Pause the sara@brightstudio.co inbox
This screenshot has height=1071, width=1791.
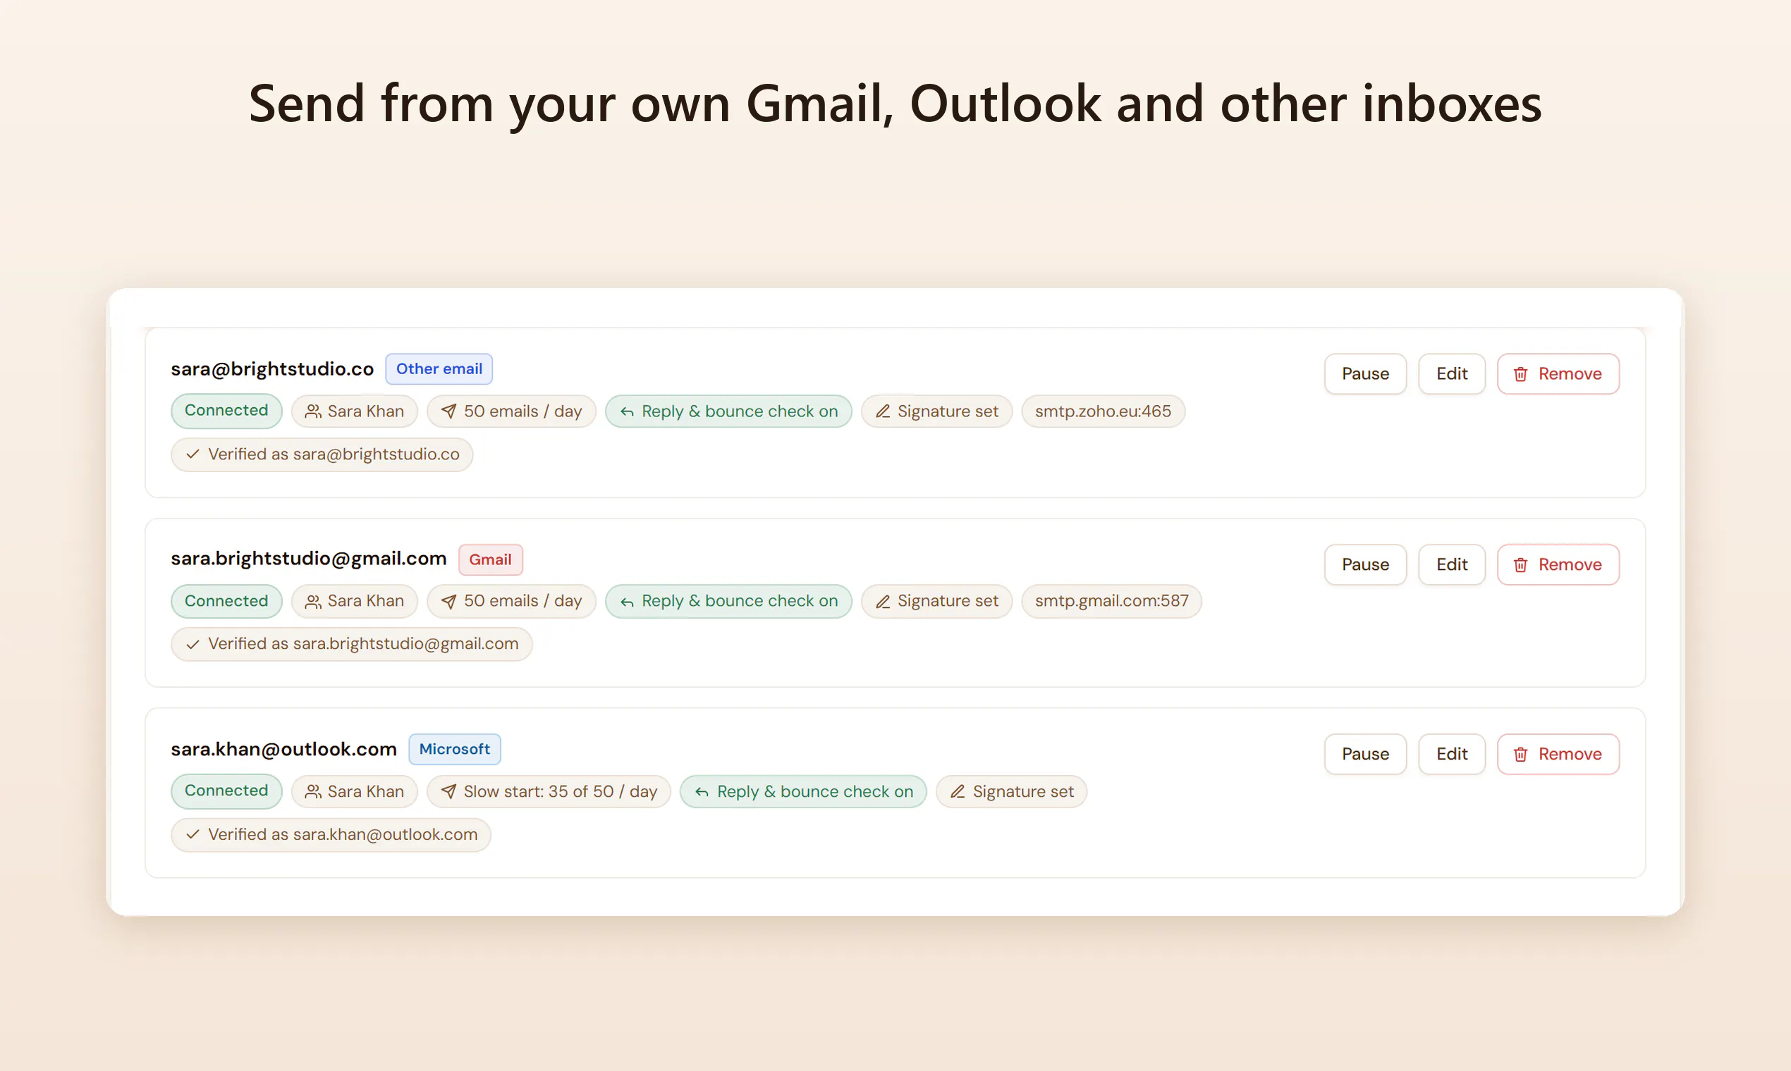[1365, 374]
